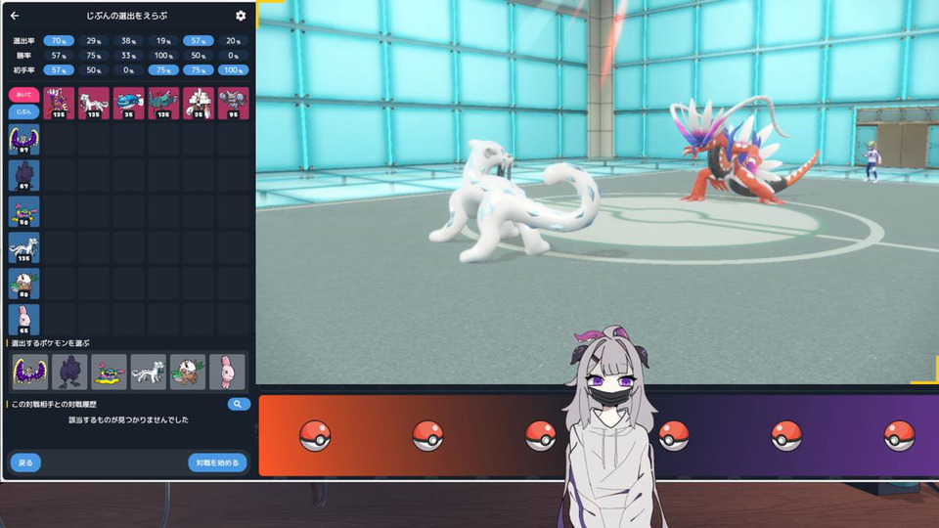Click 57% in the 初手率 row
This screenshot has width=939, height=528.
click(59, 70)
